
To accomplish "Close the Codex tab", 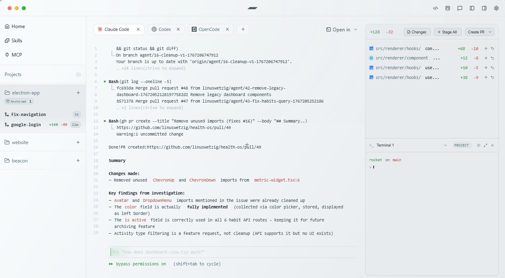I will [178, 29].
